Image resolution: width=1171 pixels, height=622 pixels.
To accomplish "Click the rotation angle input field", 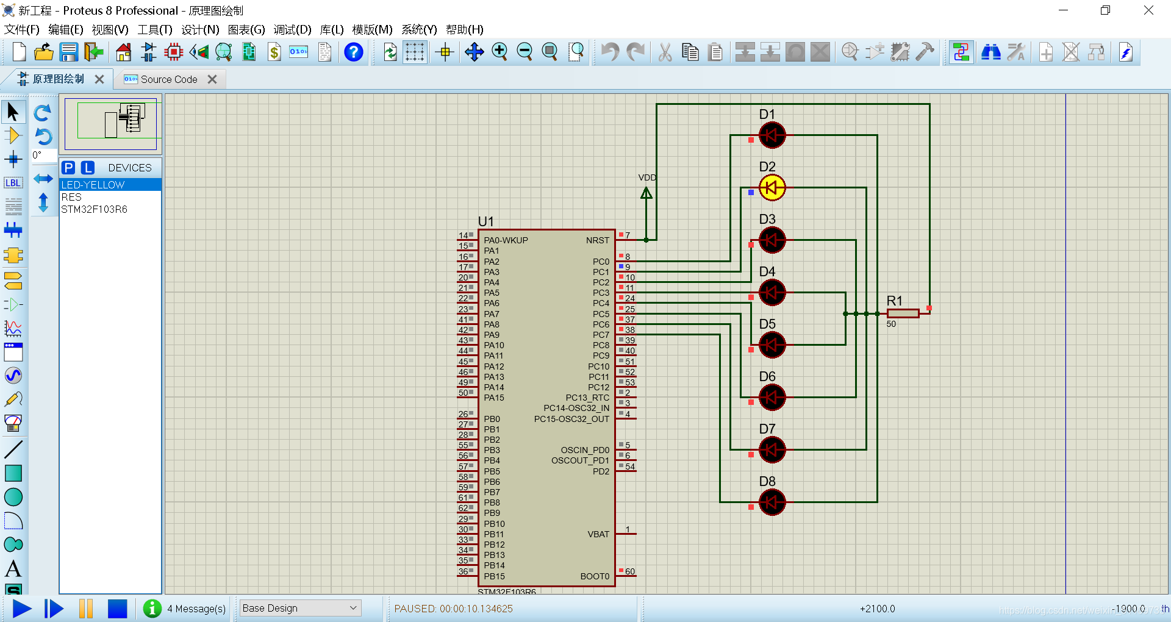I will [44, 155].
